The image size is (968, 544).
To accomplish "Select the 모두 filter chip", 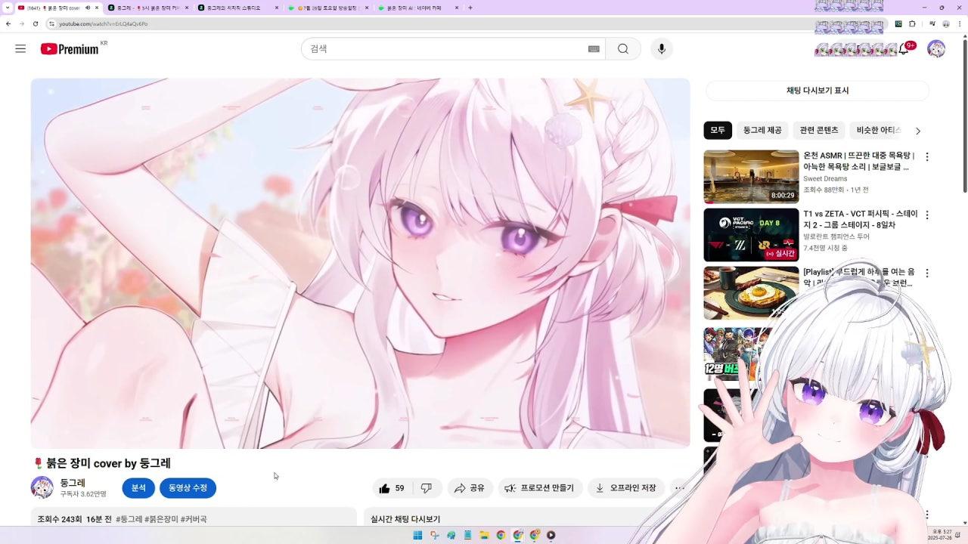I will [718, 131].
